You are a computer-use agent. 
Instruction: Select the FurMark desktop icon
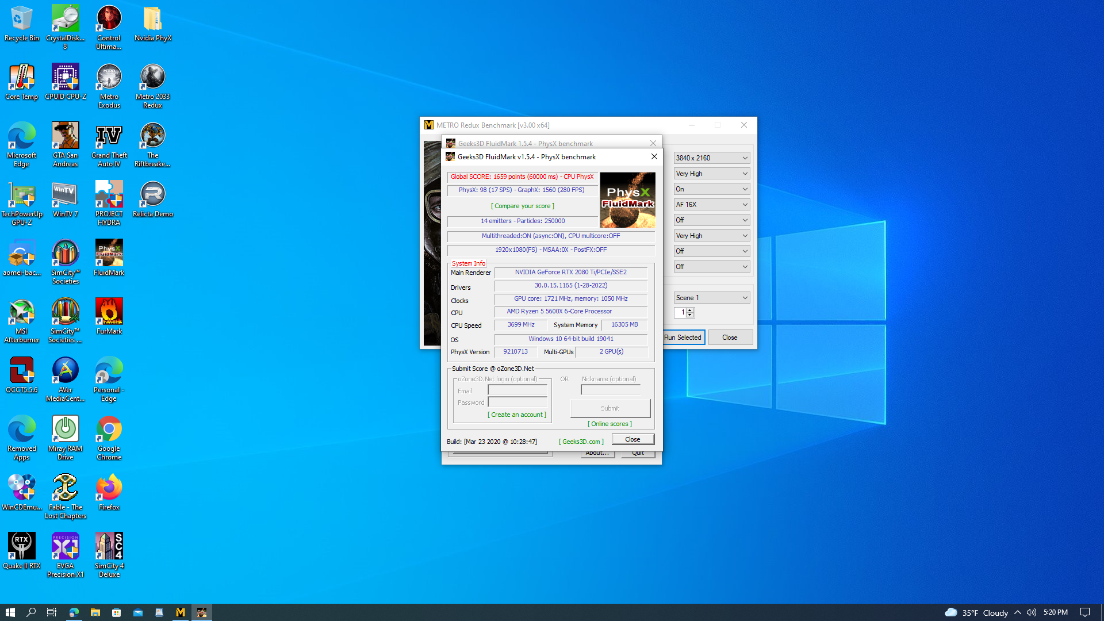[109, 317]
